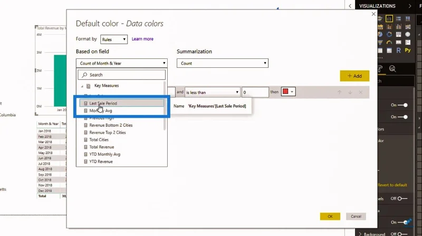Click the Month & Year column header

pyautogui.click(x=48, y=124)
